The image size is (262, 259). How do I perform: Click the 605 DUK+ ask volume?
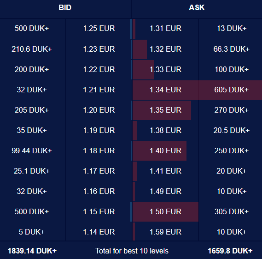(x=232, y=90)
